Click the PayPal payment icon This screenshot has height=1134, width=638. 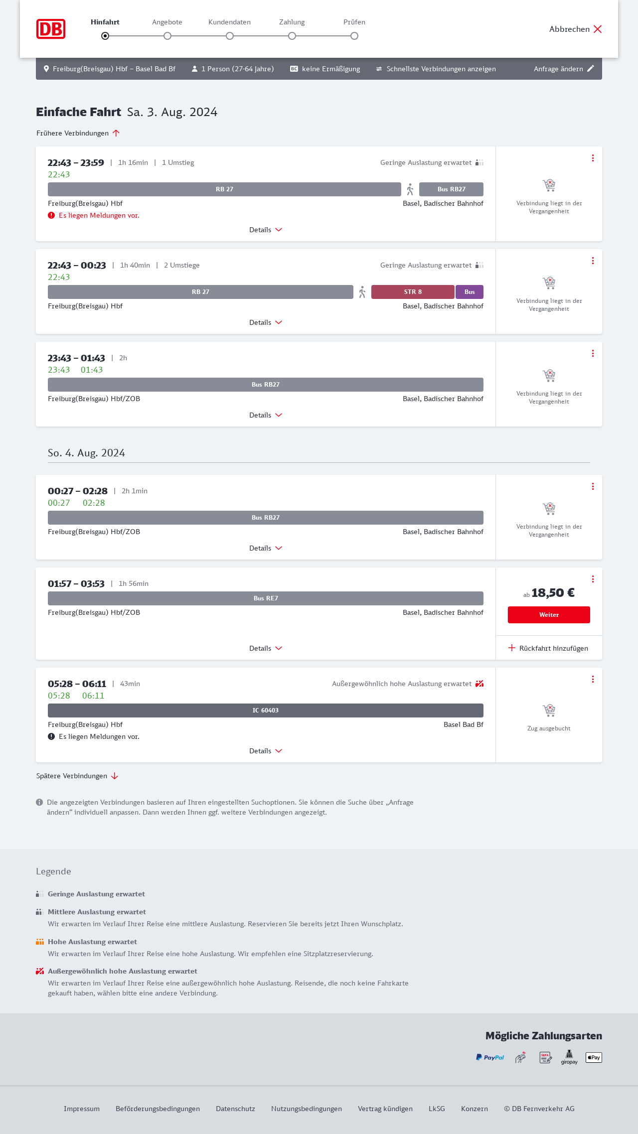click(x=490, y=1057)
